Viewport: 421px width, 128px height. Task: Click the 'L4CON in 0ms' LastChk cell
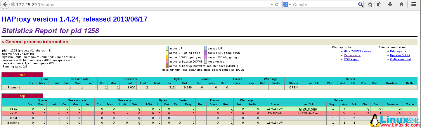click(308, 113)
